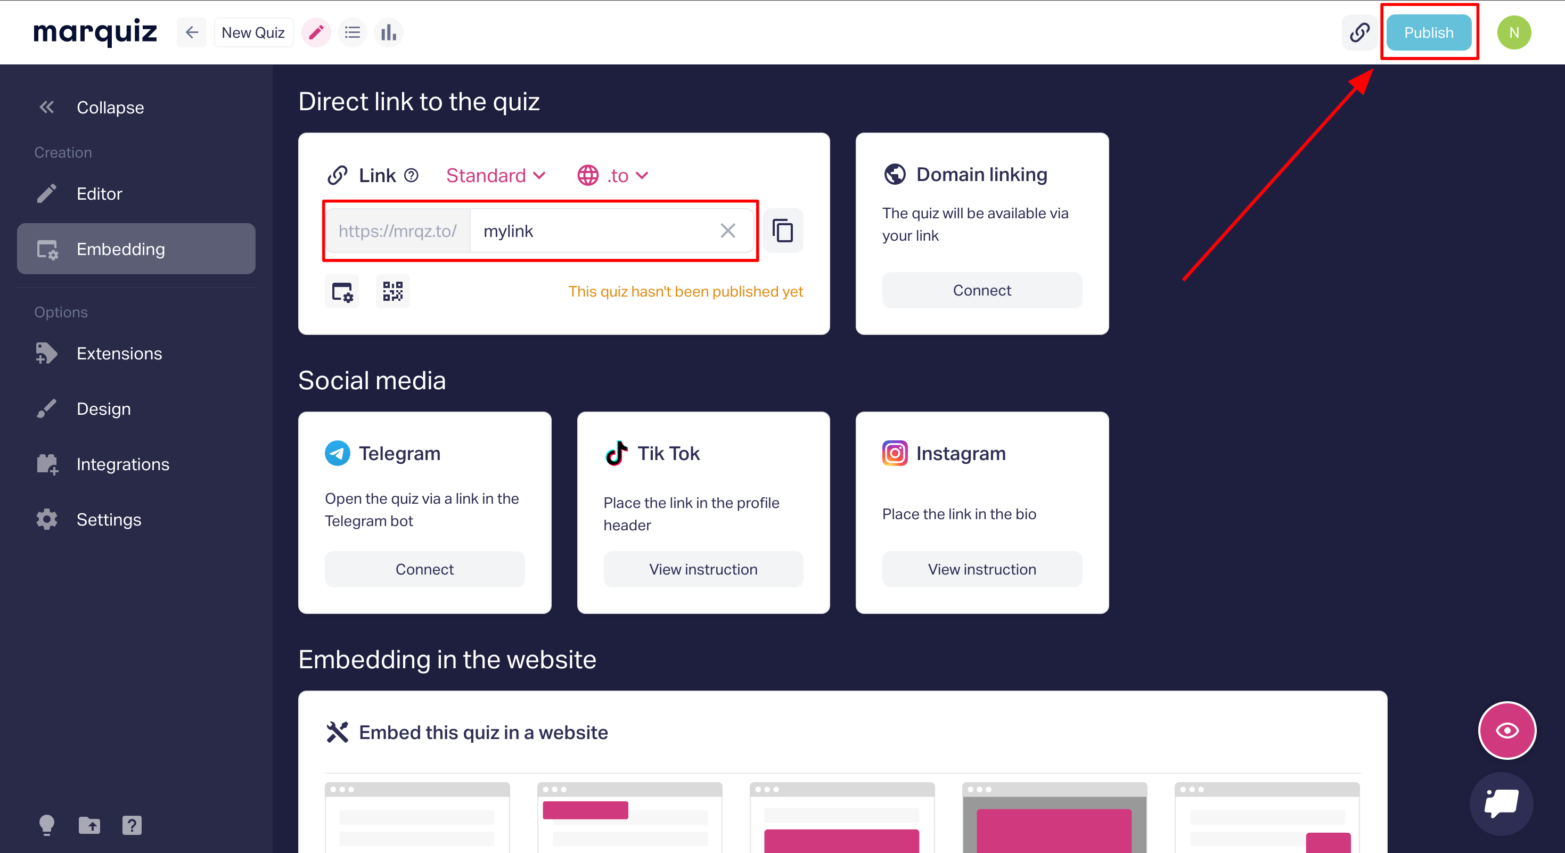
Task: Open the Integrations menu item
Action: click(122, 464)
